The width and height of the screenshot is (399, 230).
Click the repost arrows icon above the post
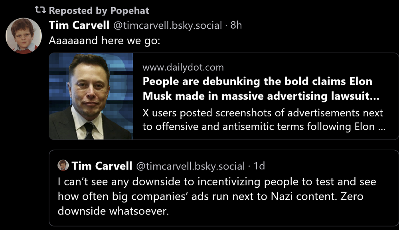pyautogui.click(x=41, y=10)
